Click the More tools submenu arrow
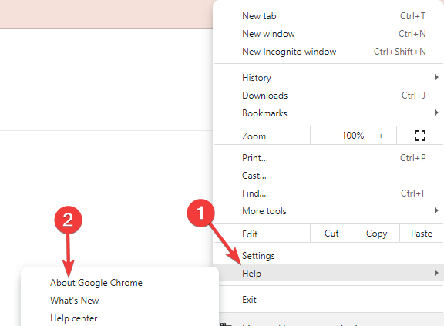This screenshot has width=444, height=326. pyautogui.click(x=436, y=210)
